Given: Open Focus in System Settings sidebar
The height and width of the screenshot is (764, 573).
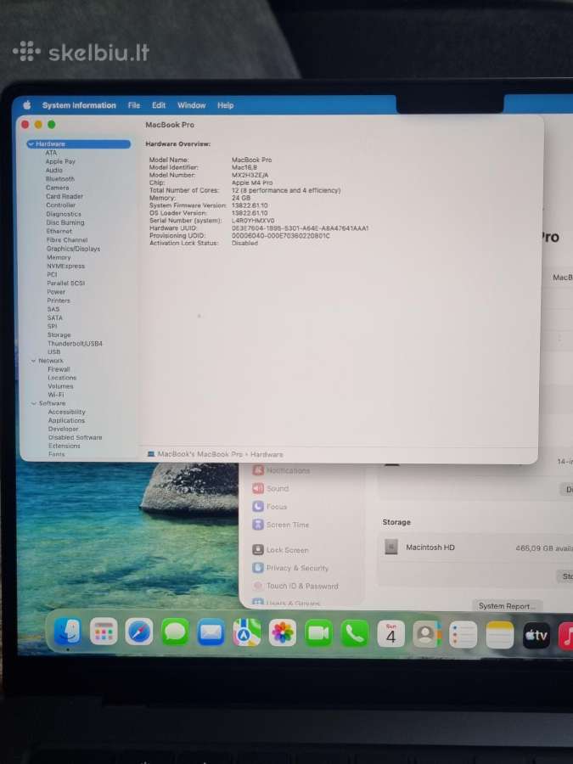Looking at the screenshot, I should pos(269,507).
